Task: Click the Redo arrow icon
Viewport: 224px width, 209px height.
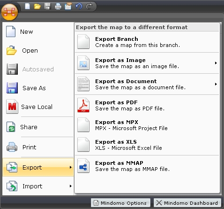Action: pyautogui.click(x=89, y=7)
